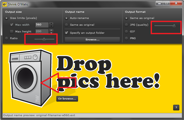
Task: Choose JPG (quality) output format
Action: click(x=126, y=25)
